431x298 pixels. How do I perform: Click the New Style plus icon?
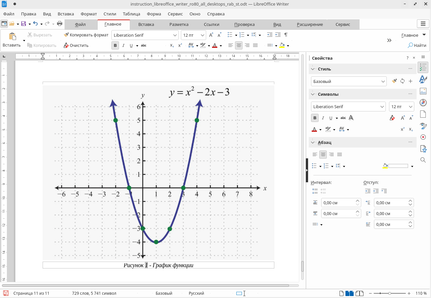pyautogui.click(x=410, y=81)
